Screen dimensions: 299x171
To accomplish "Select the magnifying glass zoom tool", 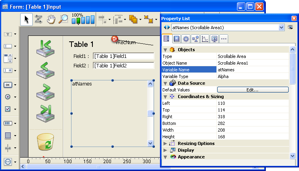I will [x=64, y=19].
